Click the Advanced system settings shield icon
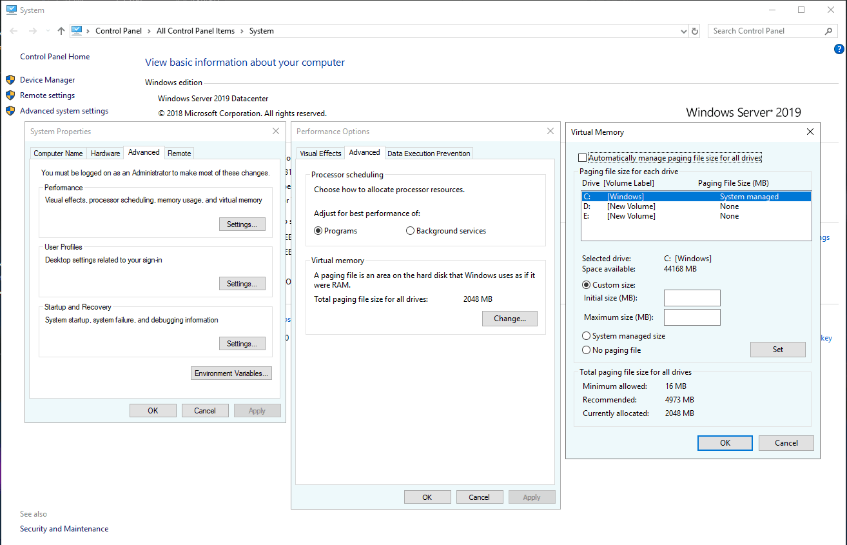847x545 pixels. [x=10, y=111]
